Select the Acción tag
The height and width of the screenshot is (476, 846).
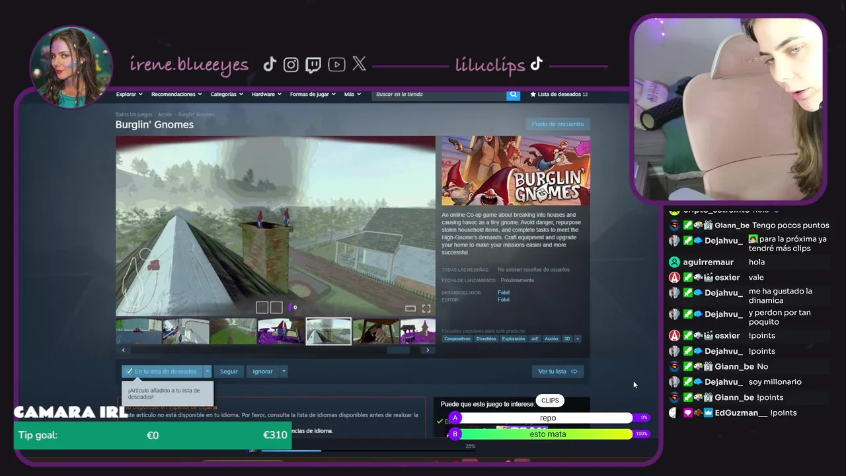tap(551, 338)
